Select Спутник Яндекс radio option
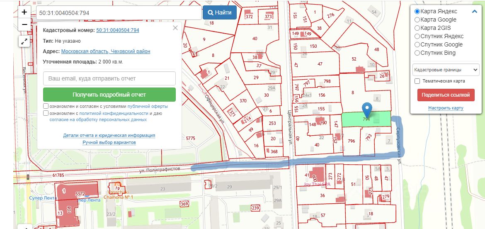 point(417,36)
